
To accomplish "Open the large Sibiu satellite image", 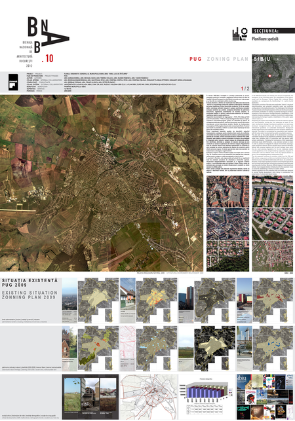I will coord(102,183).
